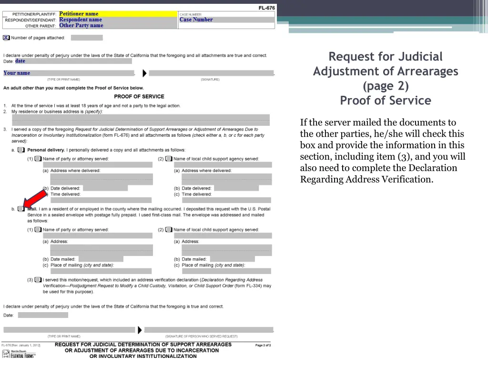Click the declaration Date field showing 'date'
488x366 pixels.
point(73,61)
